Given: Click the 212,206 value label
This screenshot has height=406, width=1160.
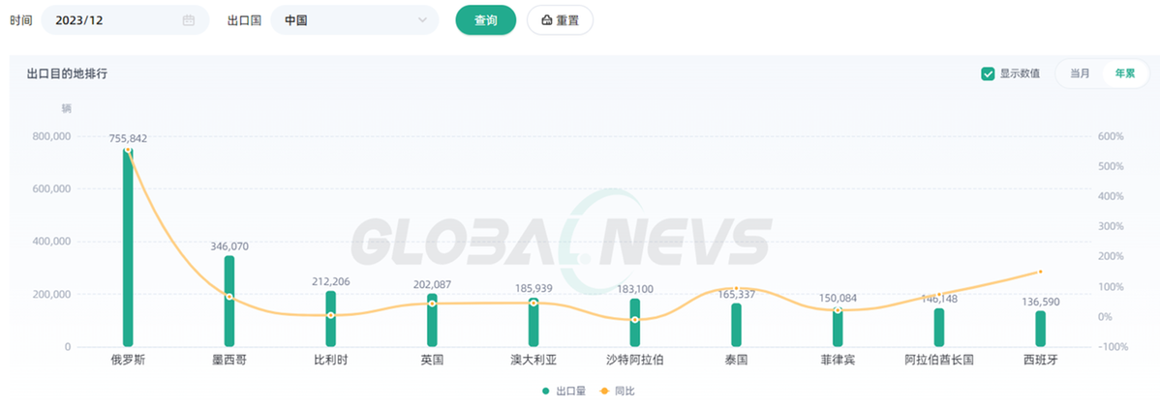Looking at the screenshot, I should tap(331, 281).
